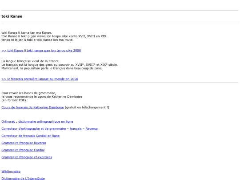This screenshot has width=240, height=180.
Task: Open Grammaire française Reverso link
Action: pyautogui.click(x=24, y=143)
